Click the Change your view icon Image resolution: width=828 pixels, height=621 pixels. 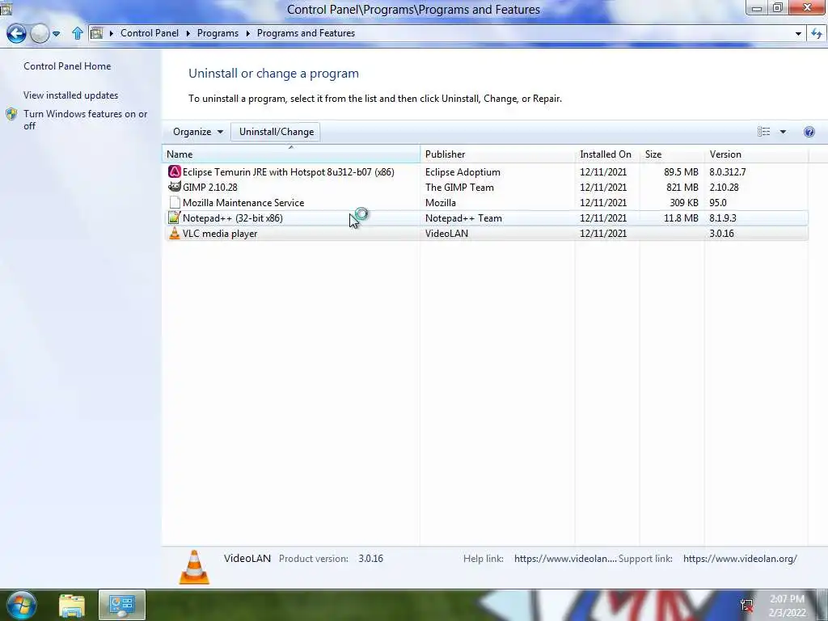(x=763, y=132)
